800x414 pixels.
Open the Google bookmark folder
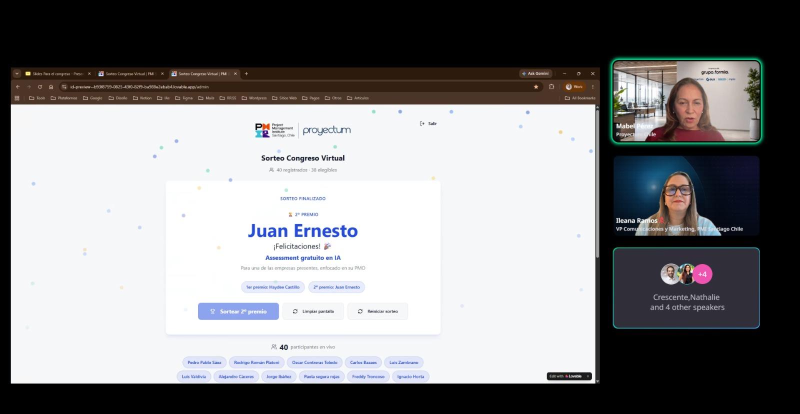click(x=92, y=98)
